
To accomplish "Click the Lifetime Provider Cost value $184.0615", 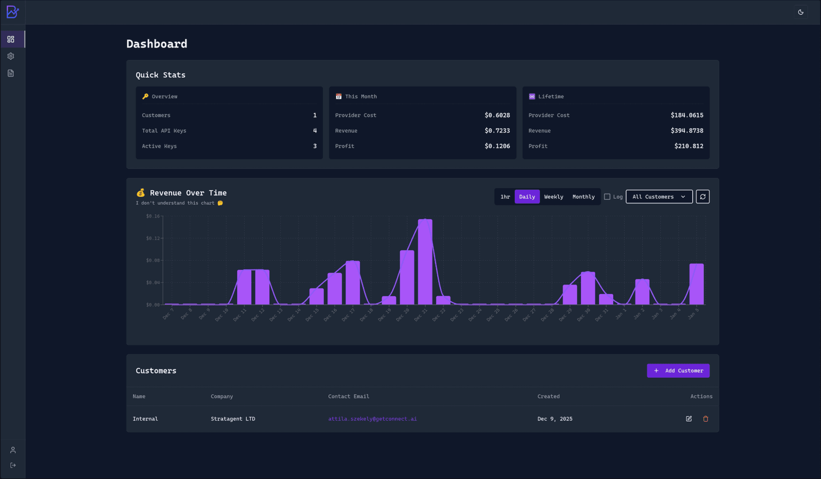I will click(687, 115).
